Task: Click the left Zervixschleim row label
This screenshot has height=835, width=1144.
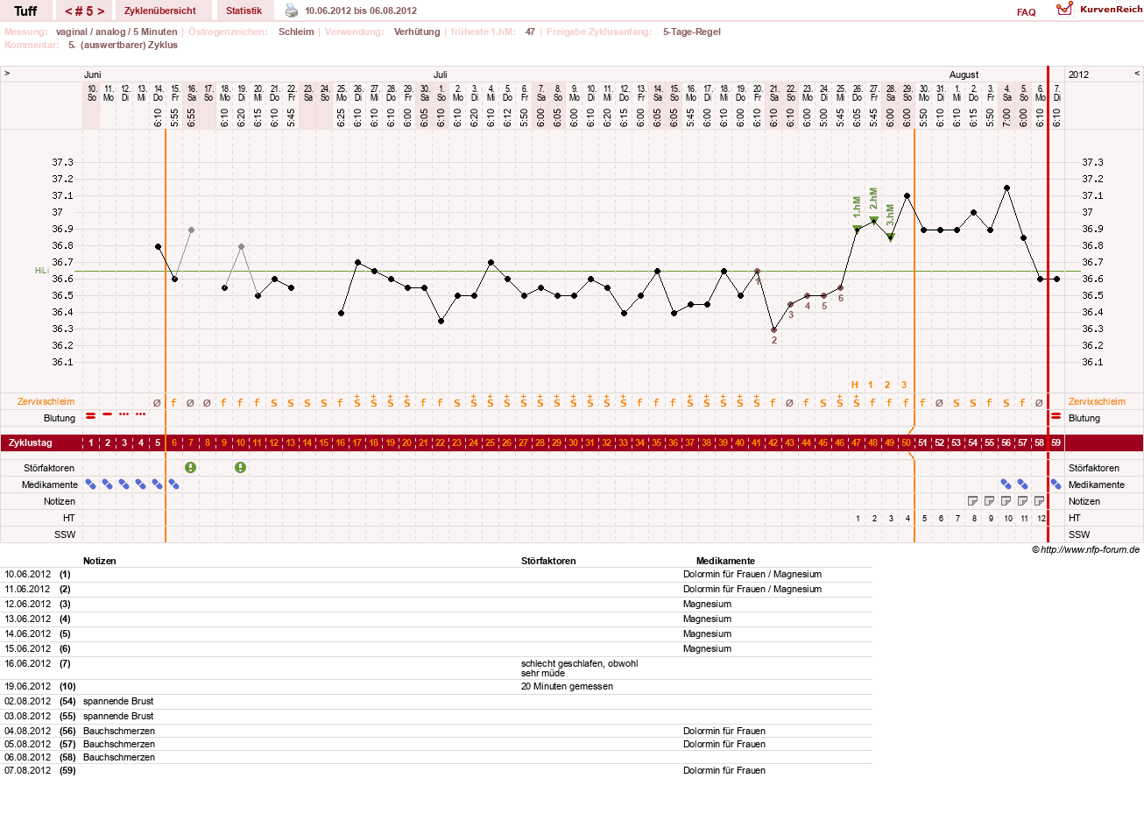Action: (x=46, y=401)
